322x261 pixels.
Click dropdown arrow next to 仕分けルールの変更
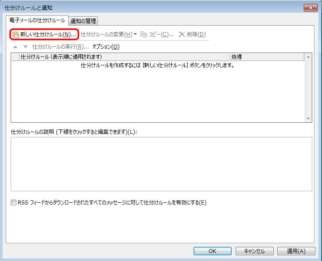tap(136, 34)
